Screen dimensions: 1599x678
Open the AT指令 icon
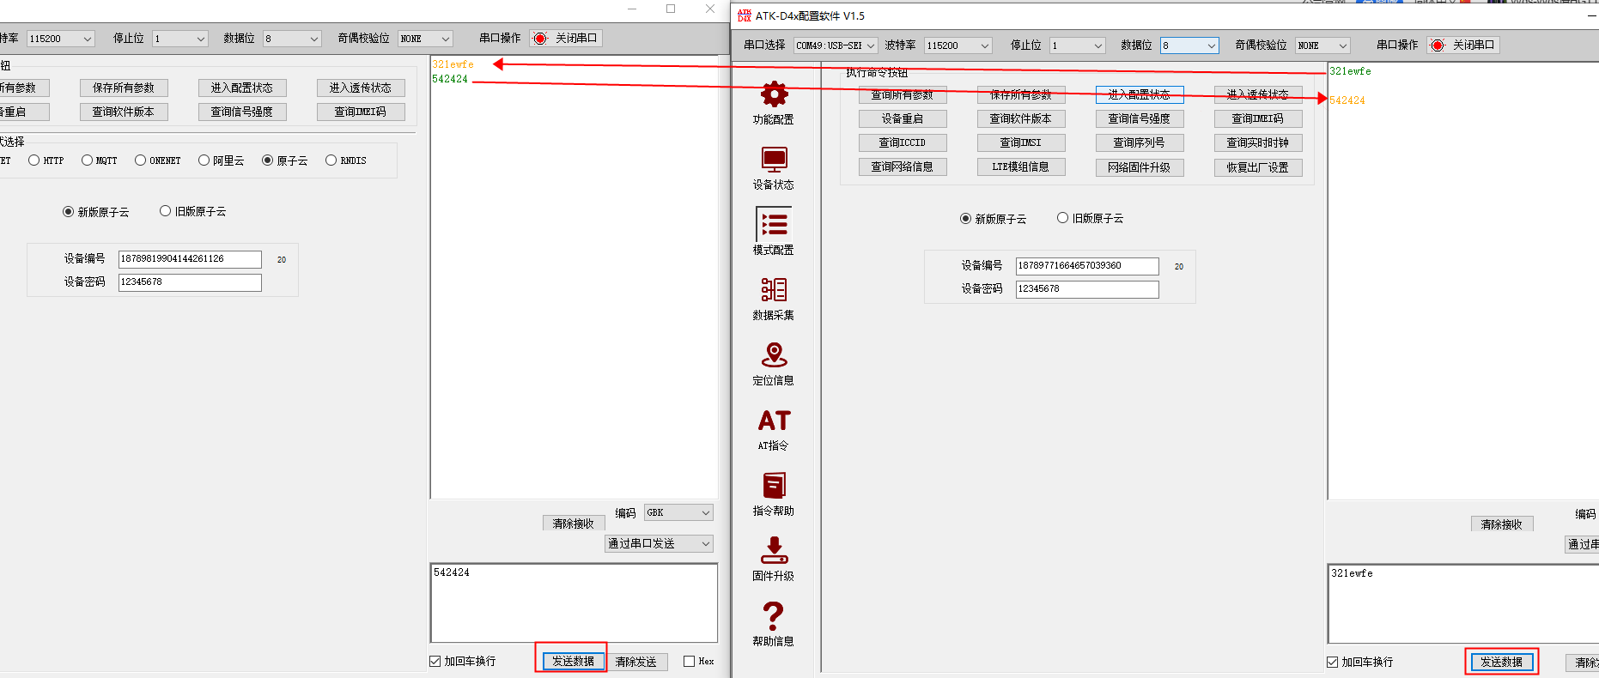(x=774, y=421)
